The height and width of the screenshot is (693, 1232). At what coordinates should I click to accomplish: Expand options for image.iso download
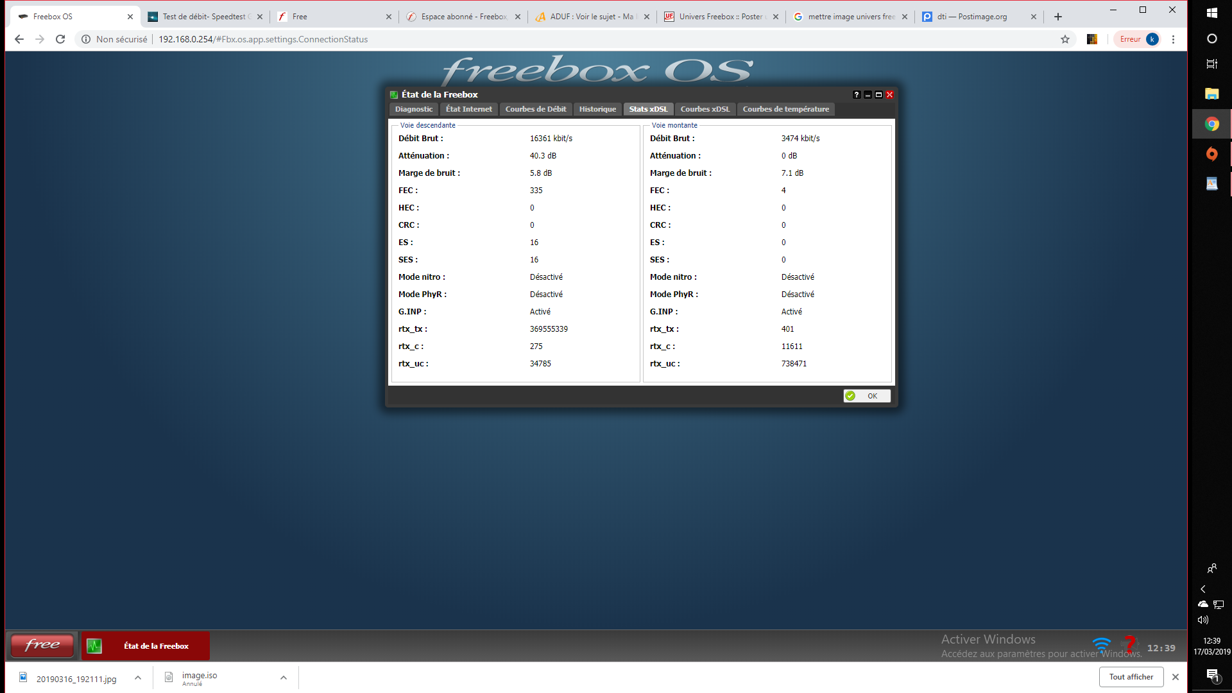284,678
